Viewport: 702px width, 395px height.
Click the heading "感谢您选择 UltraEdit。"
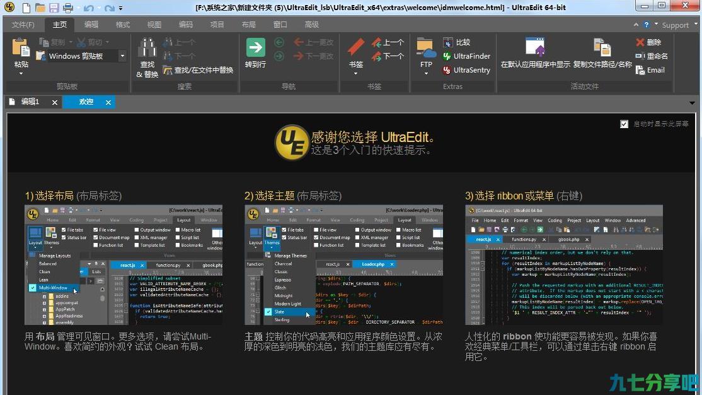coord(372,137)
